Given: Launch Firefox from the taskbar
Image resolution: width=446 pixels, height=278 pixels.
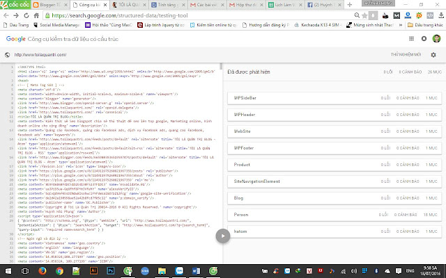Looking at the screenshot, I should pyautogui.click(x=43, y=271).
